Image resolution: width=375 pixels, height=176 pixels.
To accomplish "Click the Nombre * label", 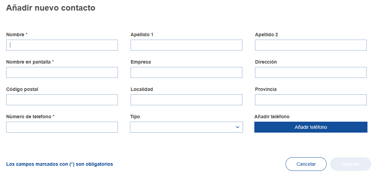I will [17, 35].
